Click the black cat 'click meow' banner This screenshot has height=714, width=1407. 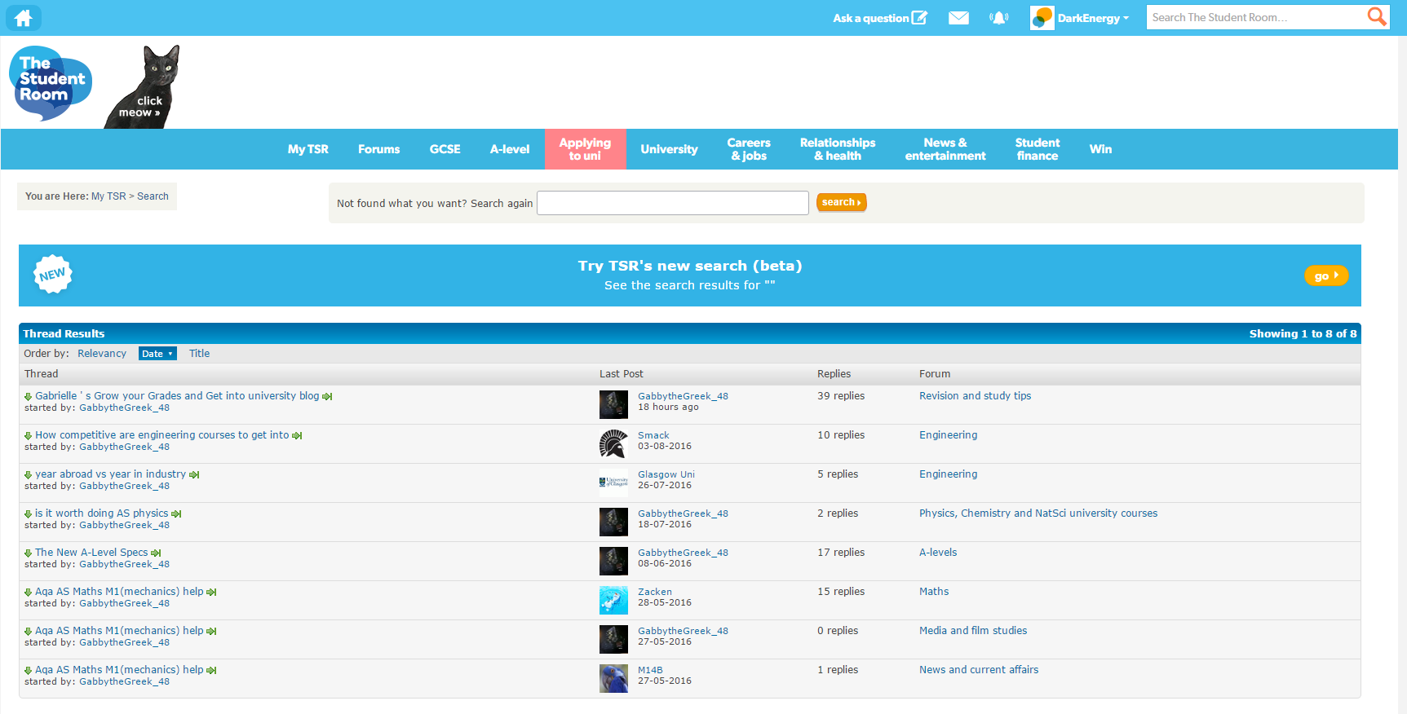pyautogui.click(x=144, y=87)
